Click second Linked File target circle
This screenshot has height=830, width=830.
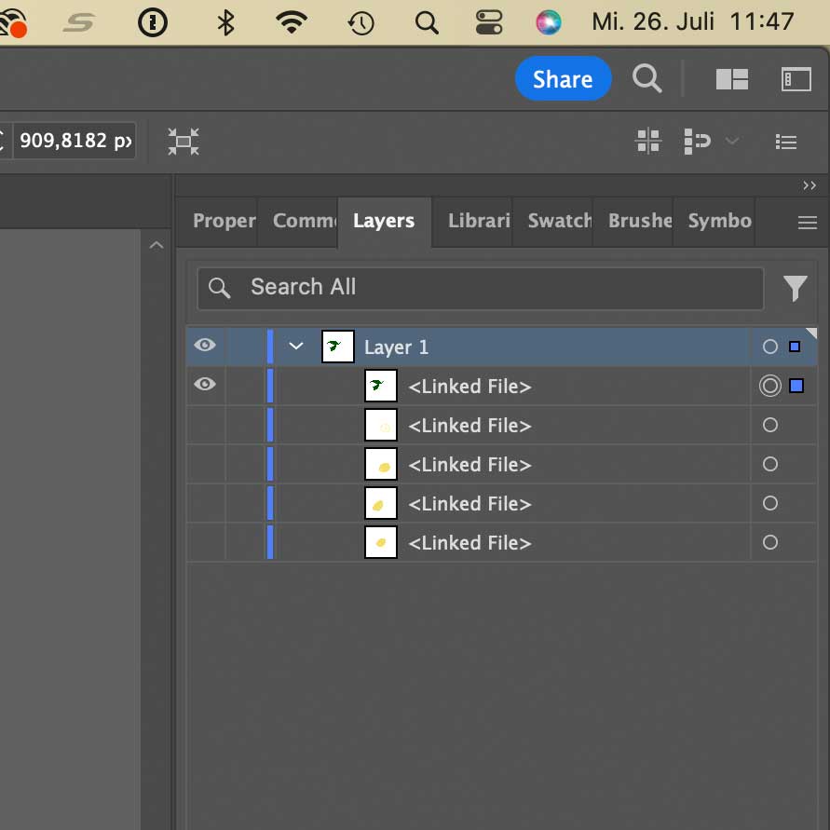(x=769, y=425)
